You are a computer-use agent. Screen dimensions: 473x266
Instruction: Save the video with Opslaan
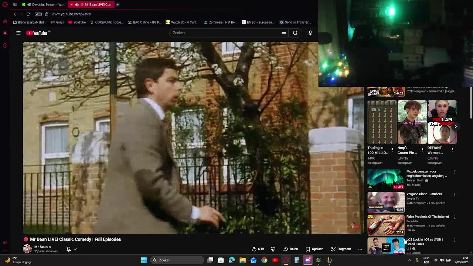[x=314, y=249]
